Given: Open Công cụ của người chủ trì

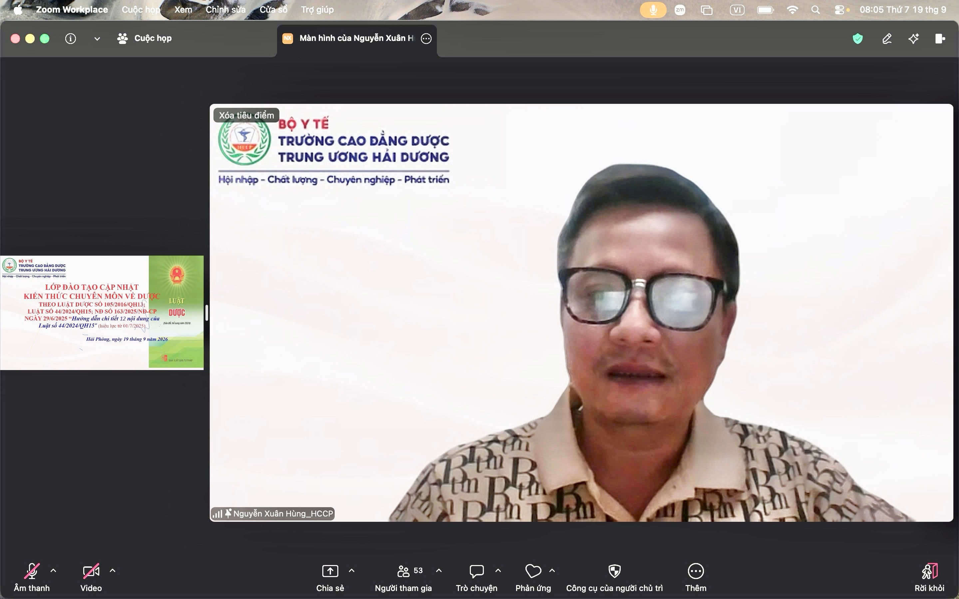Looking at the screenshot, I should (614, 578).
